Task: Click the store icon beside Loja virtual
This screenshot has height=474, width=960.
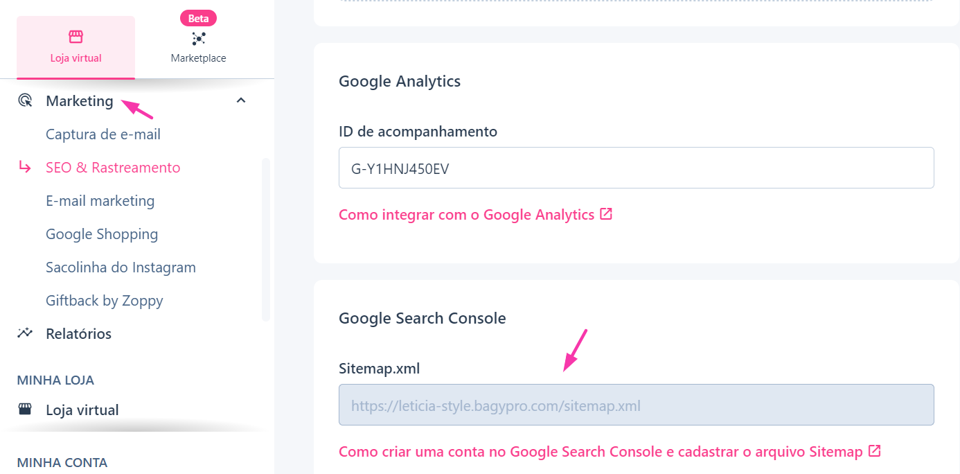Action: [25, 410]
